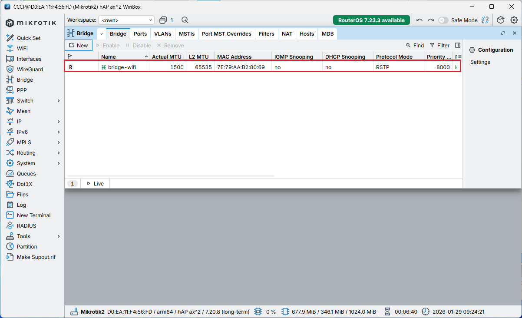Image resolution: width=522 pixels, height=318 pixels.
Task: Click the redo arrow icon
Action: click(431, 20)
